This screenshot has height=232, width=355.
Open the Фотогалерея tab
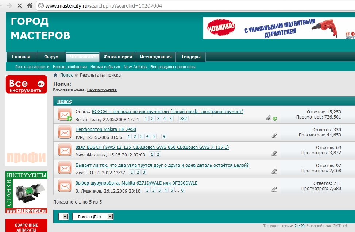118,57
